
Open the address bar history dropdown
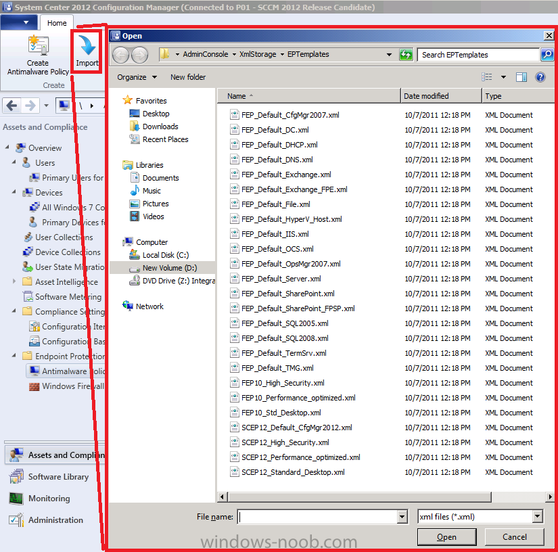(x=389, y=55)
